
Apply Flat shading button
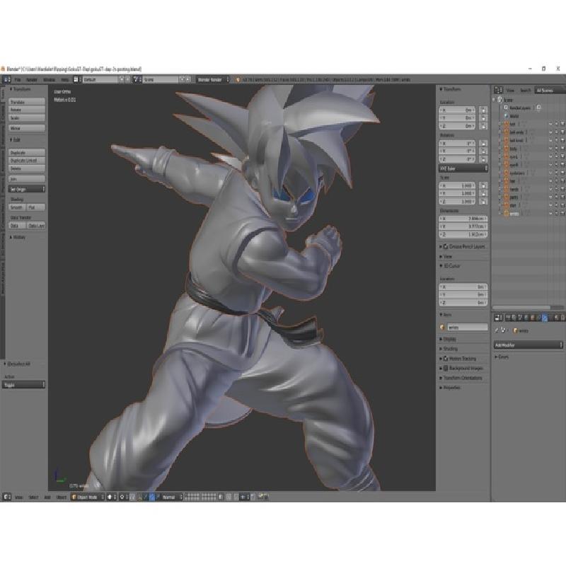(x=36, y=207)
